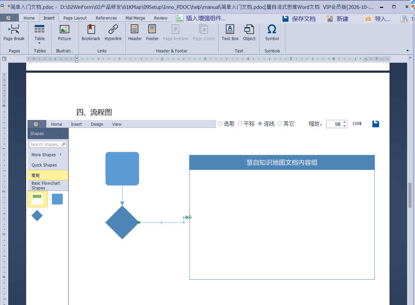Add a Bookmark from the ribbon
Screen dimensions: 415x305
point(91,33)
